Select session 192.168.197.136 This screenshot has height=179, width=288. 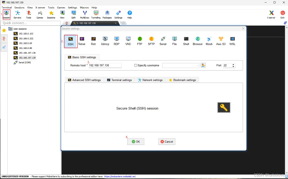tap(25, 53)
